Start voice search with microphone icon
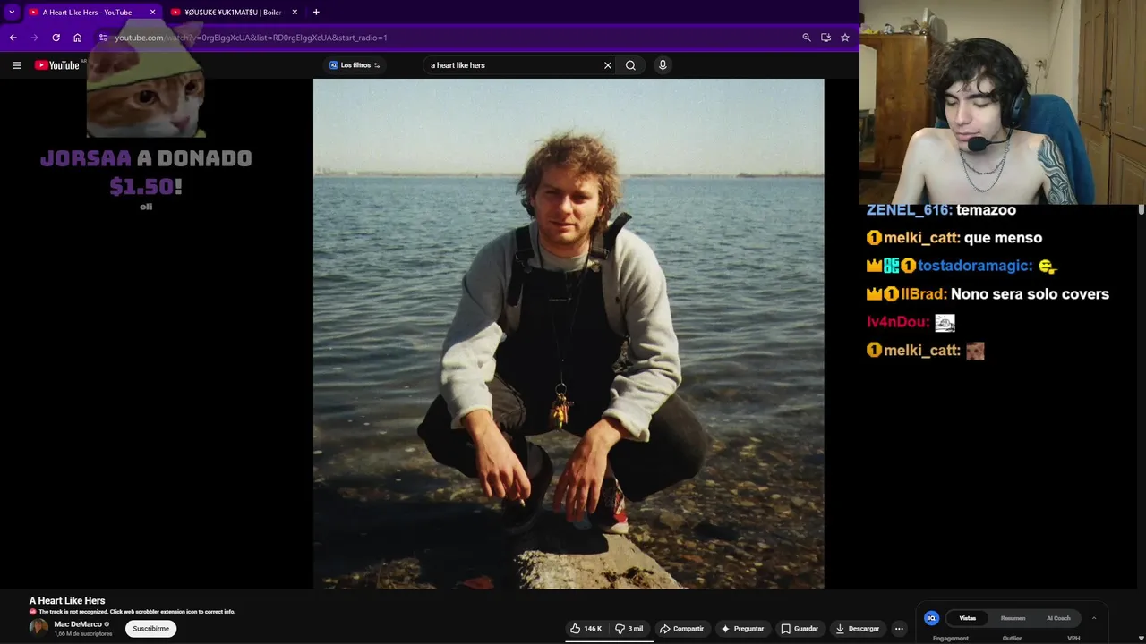 pos(663,65)
